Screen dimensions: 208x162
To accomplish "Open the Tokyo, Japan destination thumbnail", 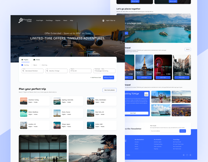I will [57, 125].
